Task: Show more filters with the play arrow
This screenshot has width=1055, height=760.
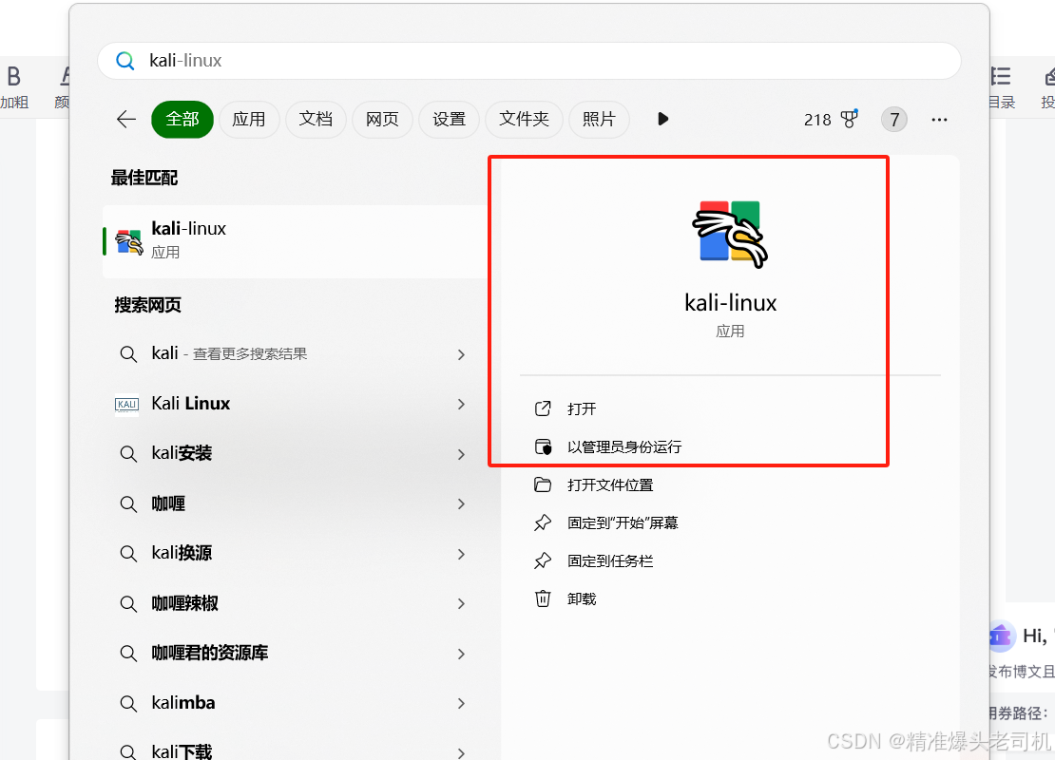Action: [x=662, y=119]
